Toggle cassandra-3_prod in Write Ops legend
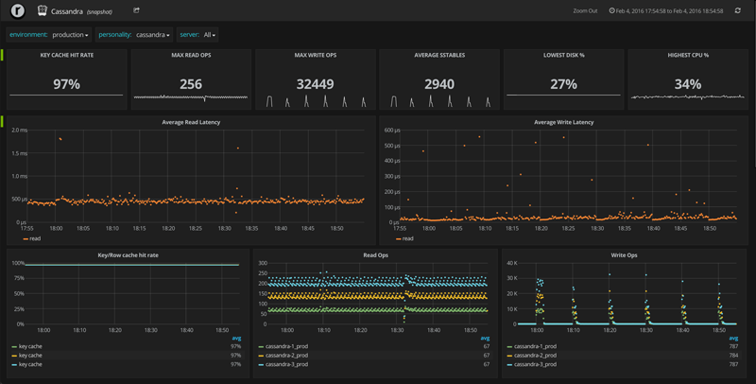This screenshot has height=384, width=756. (x=535, y=364)
